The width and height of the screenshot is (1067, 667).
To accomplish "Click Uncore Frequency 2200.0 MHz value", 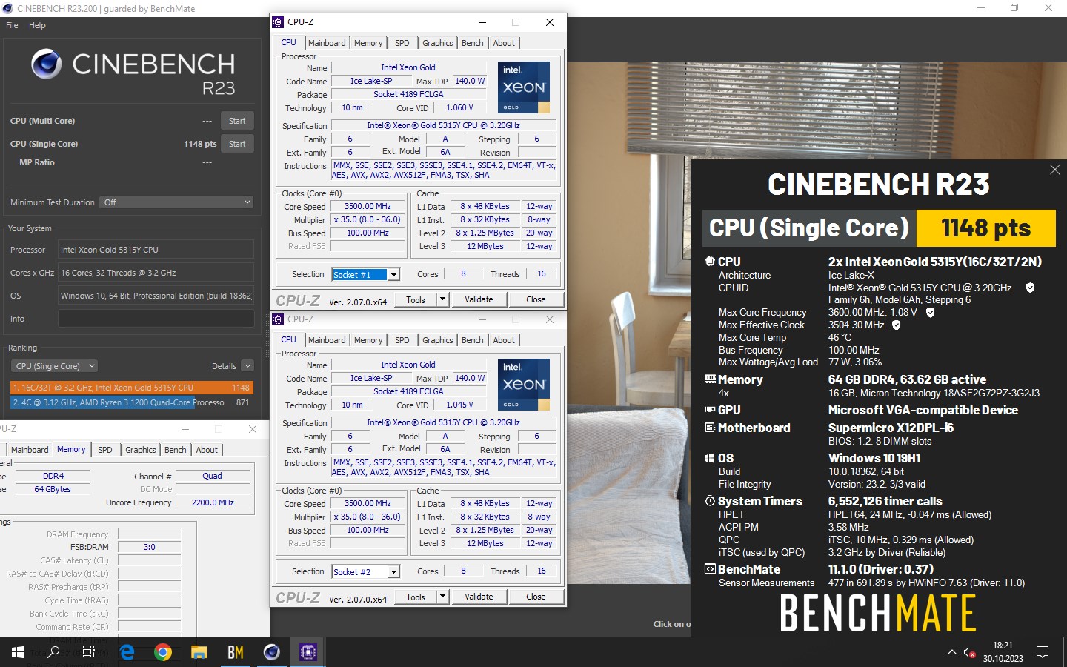I will coord(213,502).
